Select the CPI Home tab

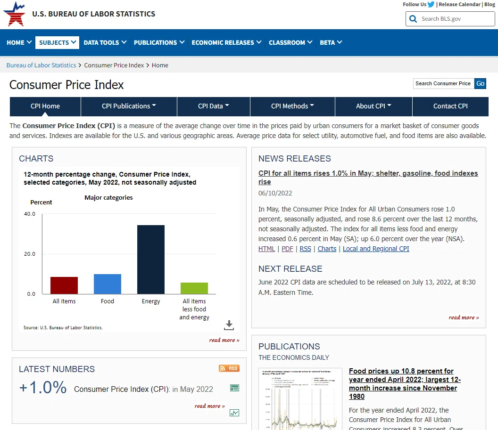point(45,106)
